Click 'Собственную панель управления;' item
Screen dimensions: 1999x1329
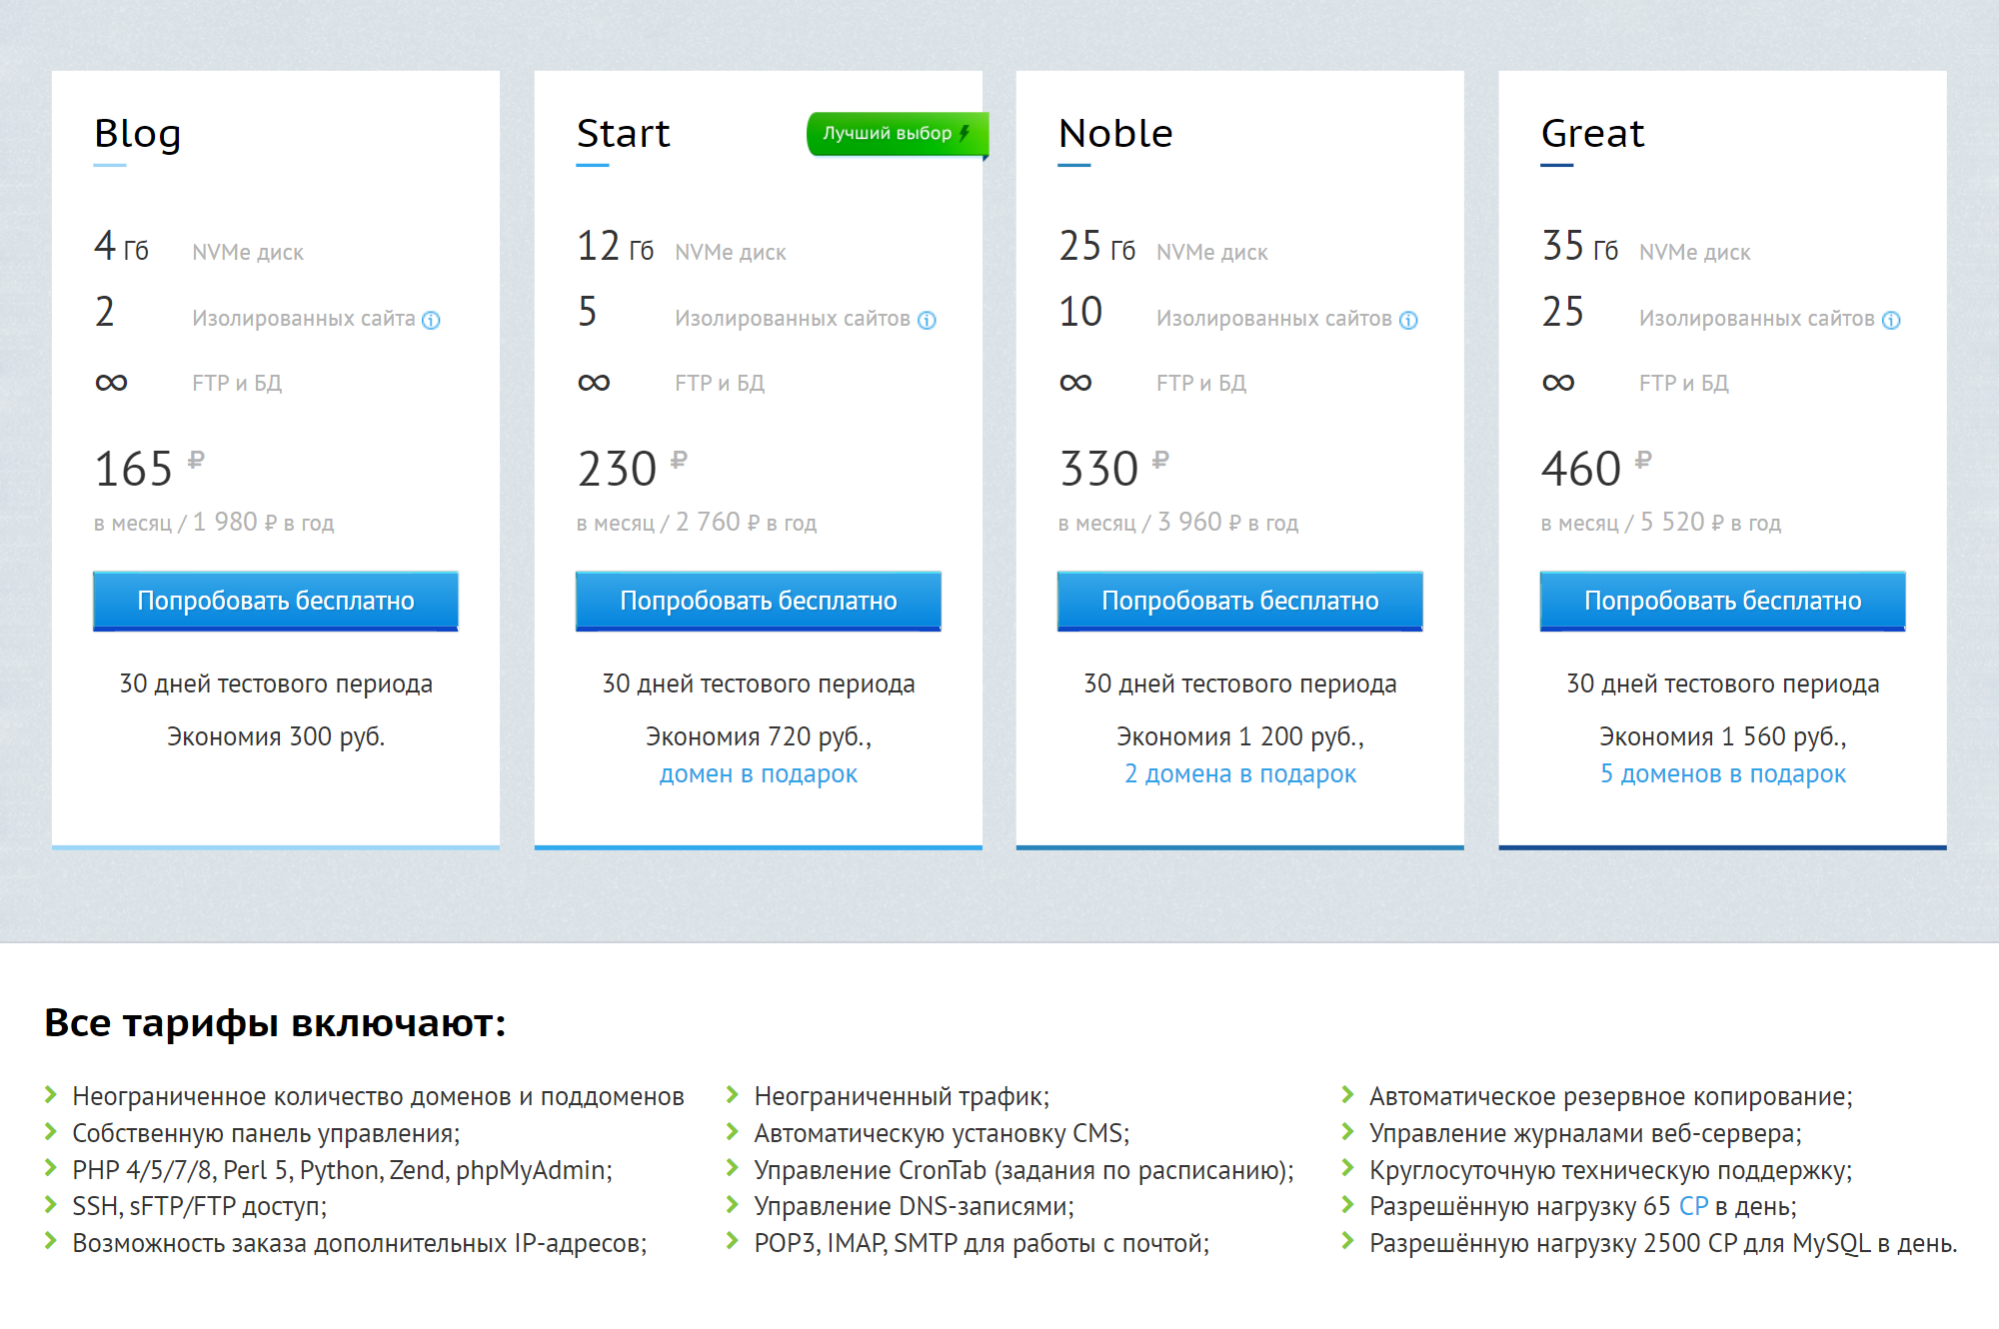266,1133
